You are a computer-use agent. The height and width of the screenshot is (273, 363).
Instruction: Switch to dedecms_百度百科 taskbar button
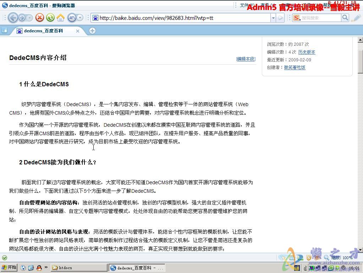tap(137, 268)
